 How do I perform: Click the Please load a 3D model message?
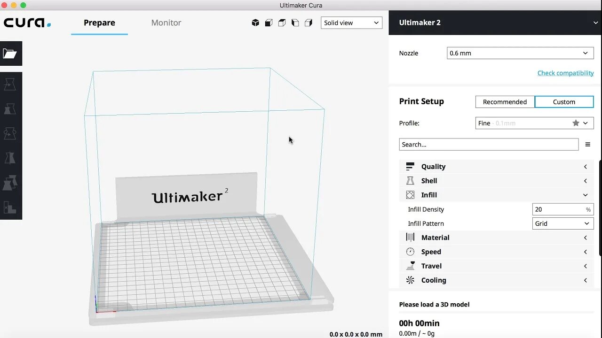tap(434, 304)
